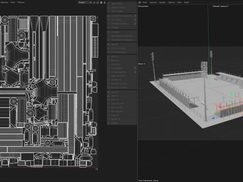
Task: Open settings gear for UV Straighten
Action: click(135, 68)
